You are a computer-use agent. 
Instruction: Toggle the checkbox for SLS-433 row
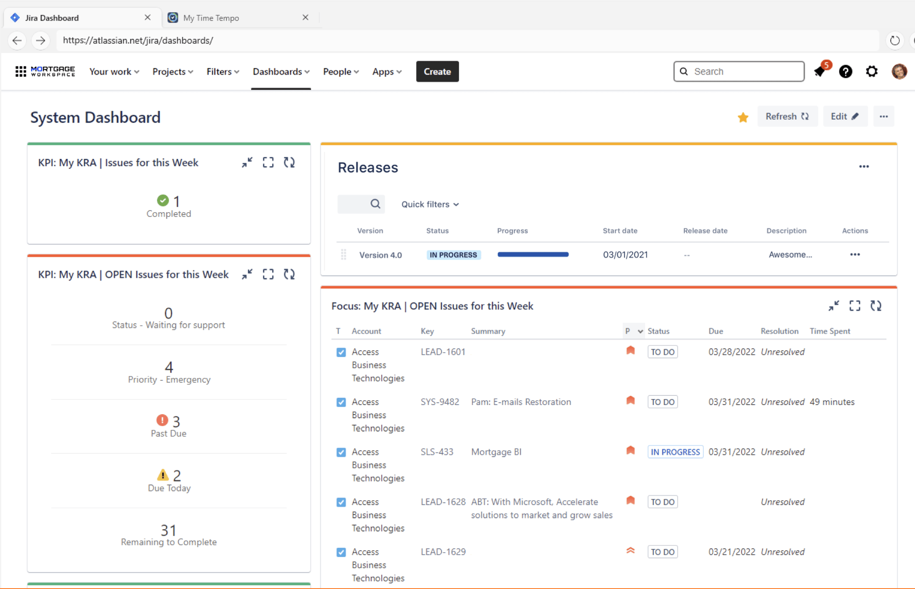tap(341, 452)
